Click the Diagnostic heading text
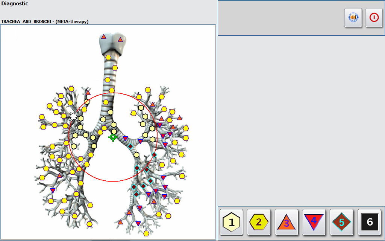Screen dimensions: 385x241 (x=15, y=4)
